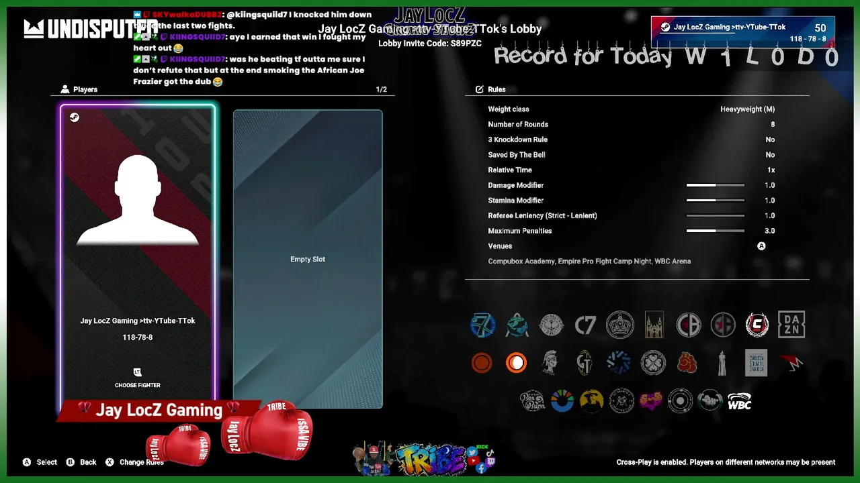Click the concentric white circles logo
This screenshot has height=483, width=860.
click(x=680, y=401)
